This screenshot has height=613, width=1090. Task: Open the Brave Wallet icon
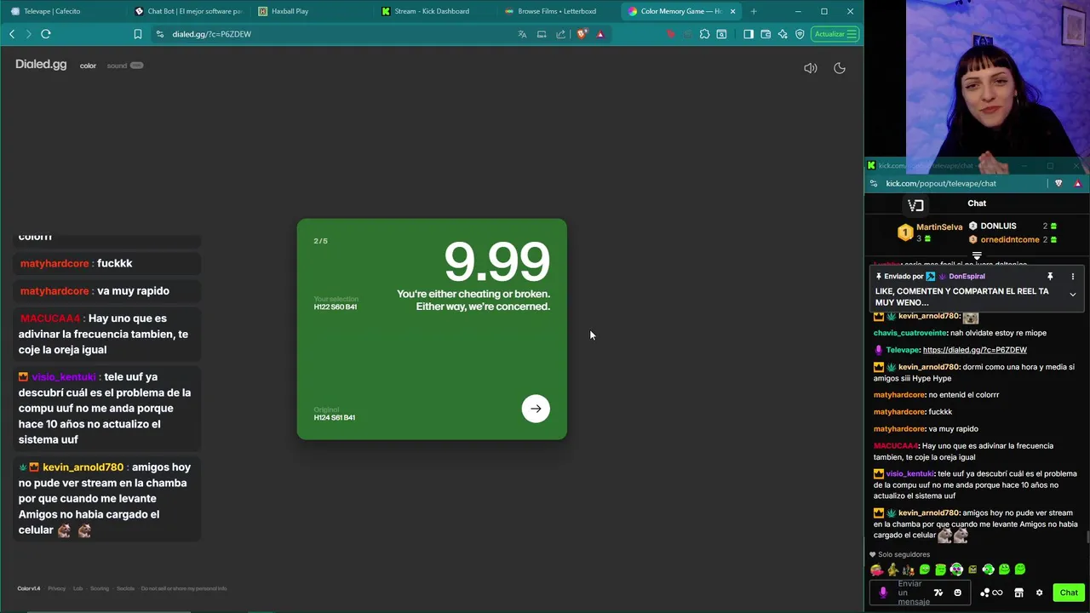(766, 34)
